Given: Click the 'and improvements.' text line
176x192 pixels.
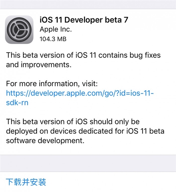Looking at the screenshot, I should tap(39, 65).
